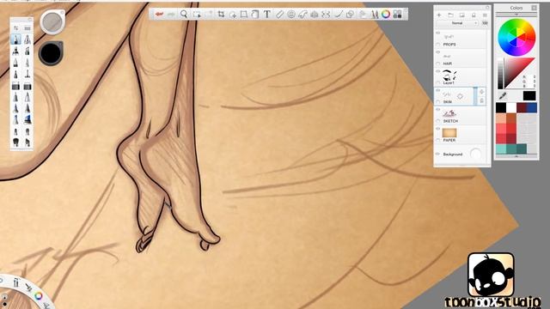
Task: Select the Zoom magnifier tool
Action: click(x=184, y=14)
